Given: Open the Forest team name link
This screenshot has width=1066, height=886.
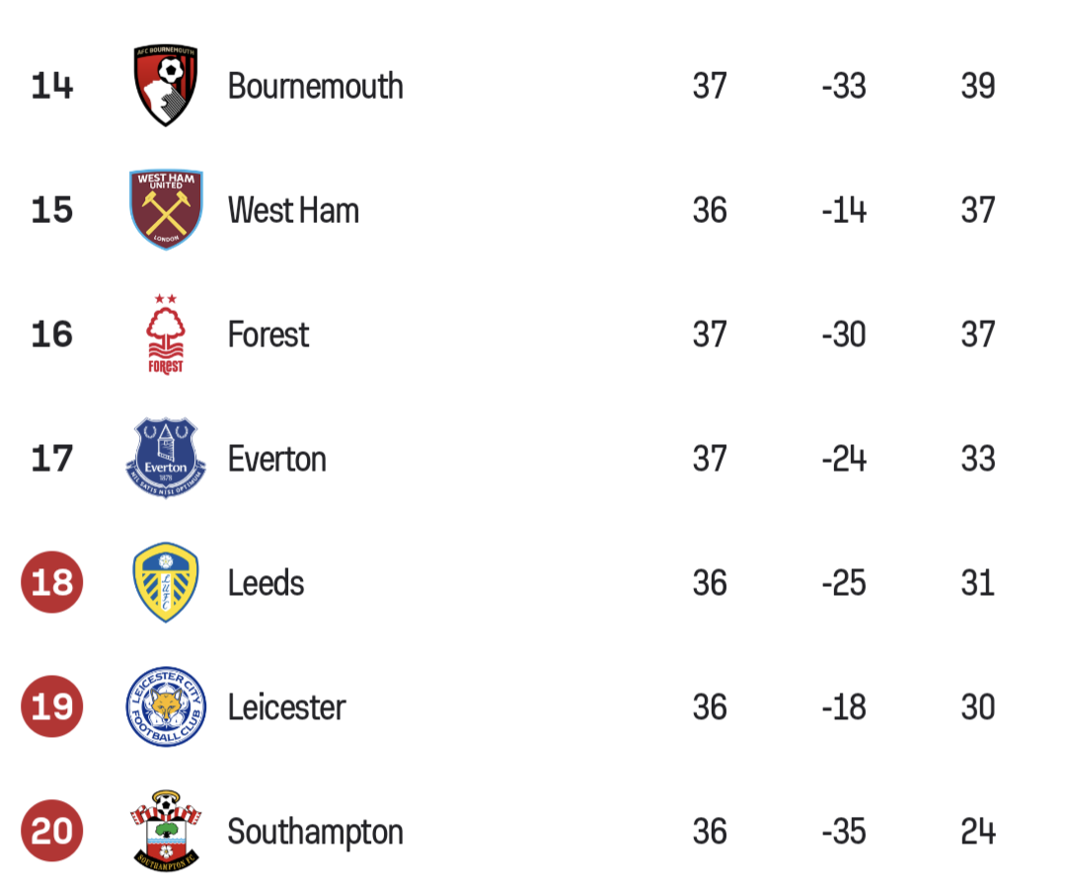Looking at the screenshot, I should click(x=267, y=335).
